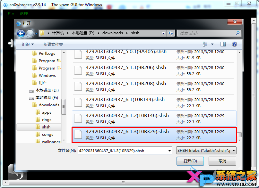The image size is (259, 188).
Task: Click the folder tree scrollbar thumb
Action: (x=64, y=107)
